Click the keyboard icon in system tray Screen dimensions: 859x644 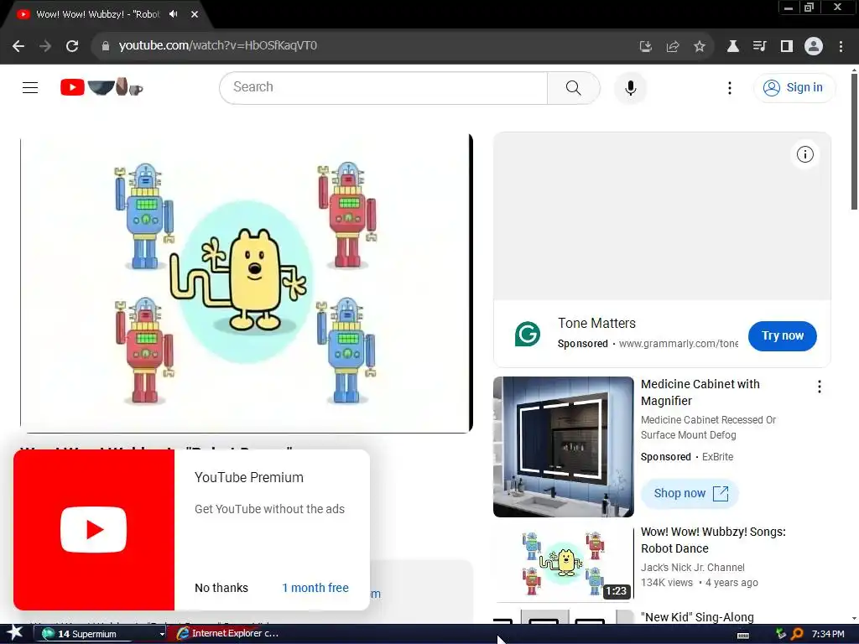pos(743,636)
